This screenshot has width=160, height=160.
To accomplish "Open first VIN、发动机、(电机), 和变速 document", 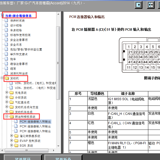I will (35, 83).
